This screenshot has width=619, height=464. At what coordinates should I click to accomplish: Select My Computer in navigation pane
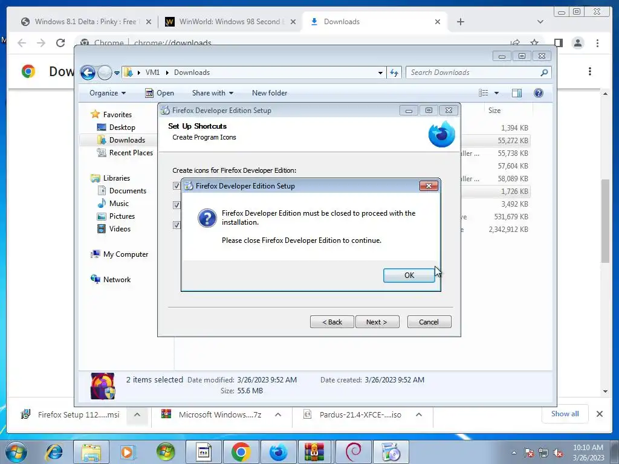point(126,254)
